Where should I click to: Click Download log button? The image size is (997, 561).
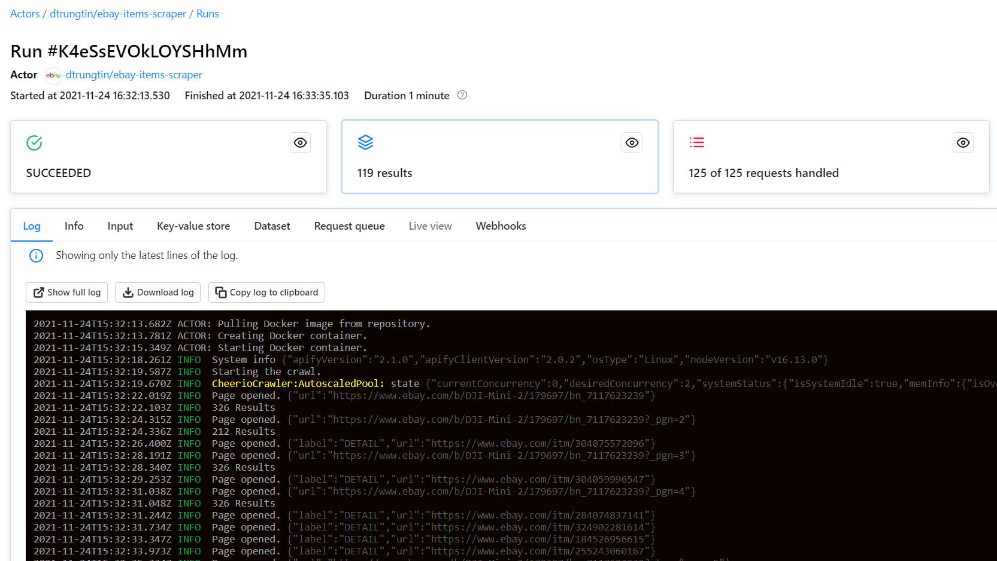tap(158, 292)
